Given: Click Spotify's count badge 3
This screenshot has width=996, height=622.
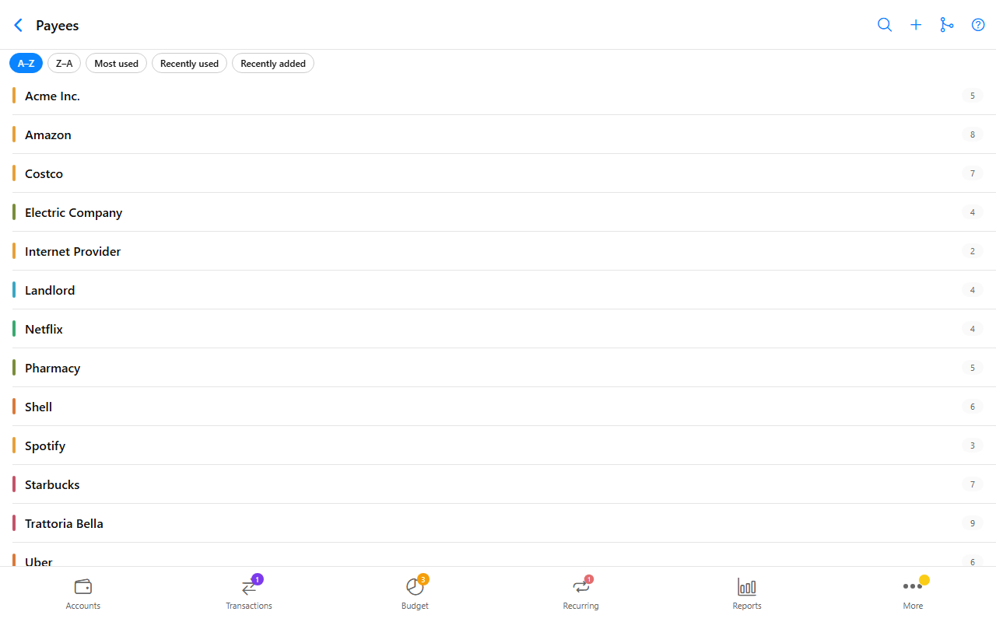Looking at the screenshot, I should 972,446.
